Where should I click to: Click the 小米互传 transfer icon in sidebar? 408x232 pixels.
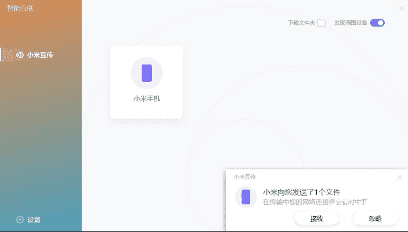pos(20,55)
